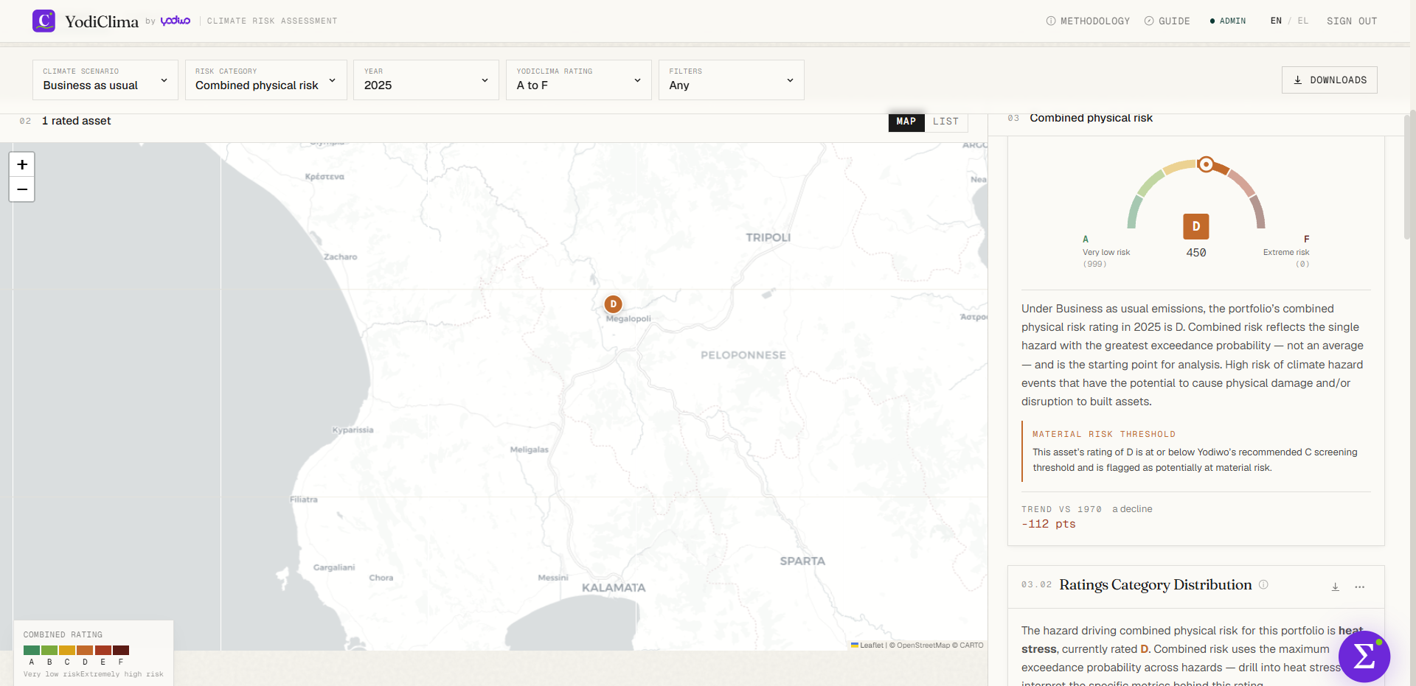Click the red E rating legend swatch
The image size is (1416, 686).
coord(103,650)
